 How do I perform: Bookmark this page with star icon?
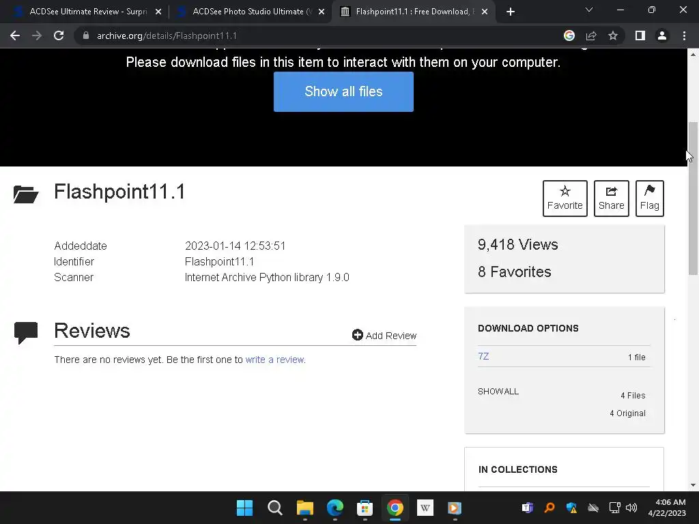click(x=613, y=35)
